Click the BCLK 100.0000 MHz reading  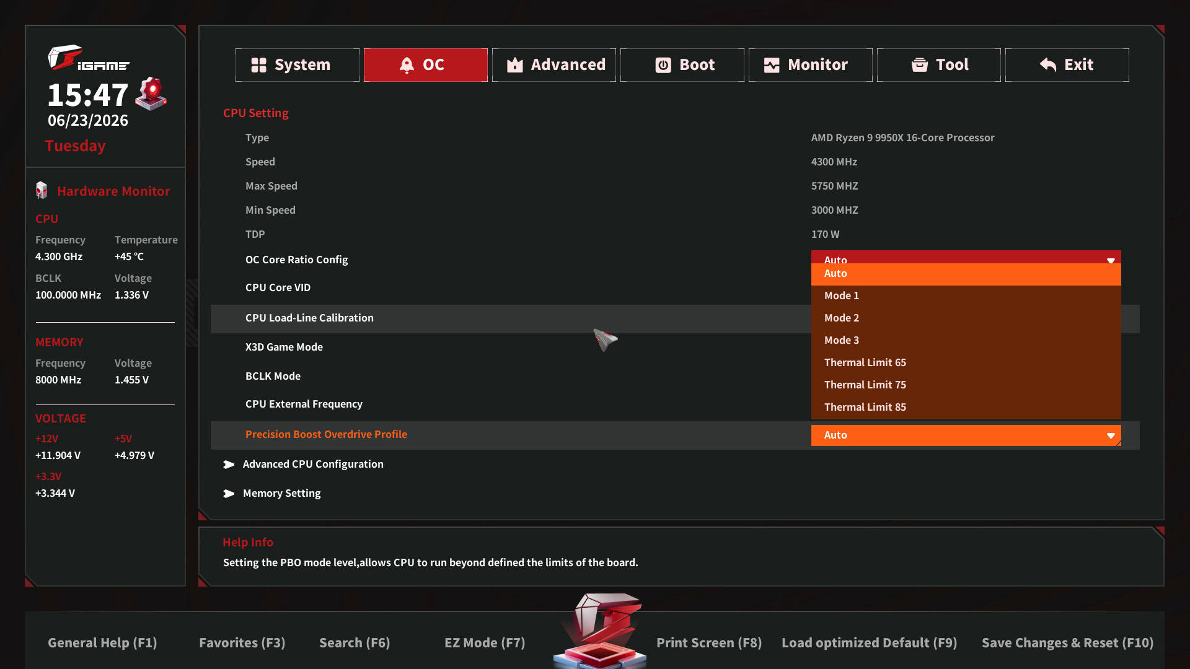click(68, 295)
